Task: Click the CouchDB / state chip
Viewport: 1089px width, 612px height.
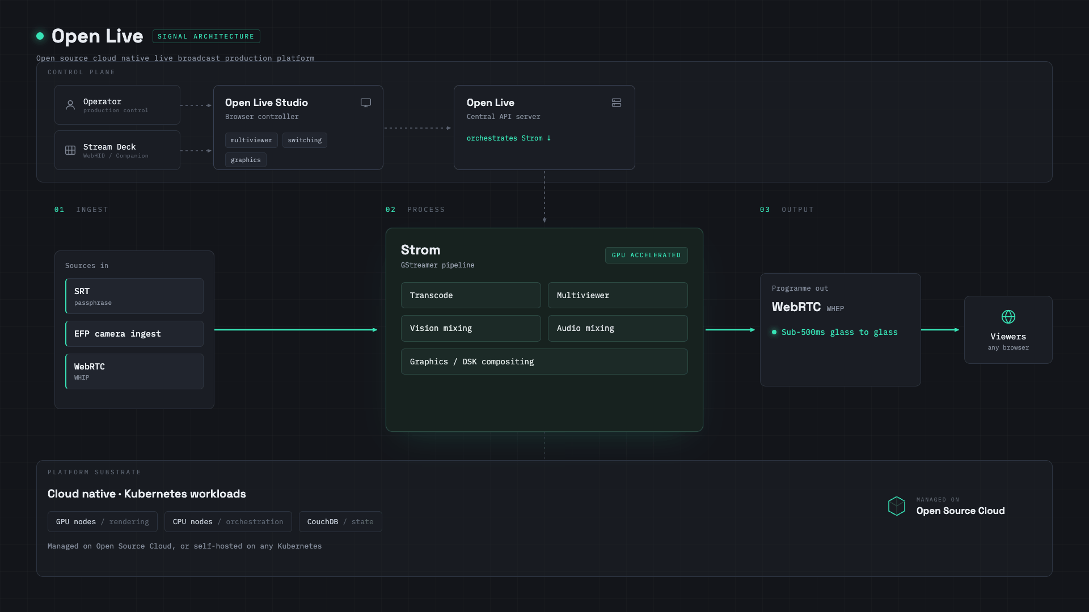Action: point(340,522)
